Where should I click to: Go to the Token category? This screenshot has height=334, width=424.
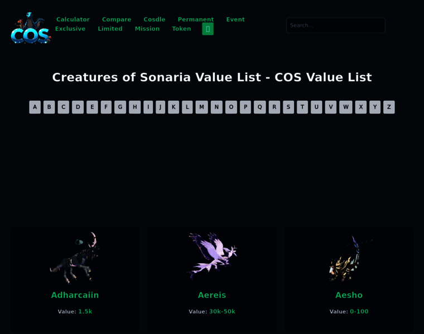[181, 28]
